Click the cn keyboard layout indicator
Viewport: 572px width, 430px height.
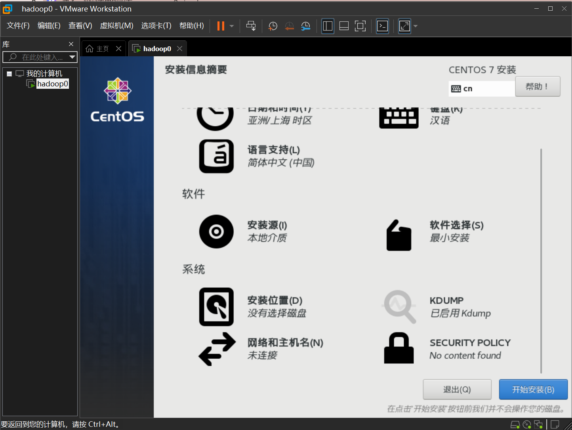click(482, 89)
